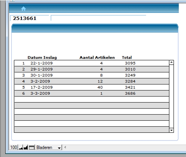Select row 2 dated 29-1-2009
Image resolution: width=186 pixels, height=157 pixels.
pyautogui.click(x=92, y=69)
